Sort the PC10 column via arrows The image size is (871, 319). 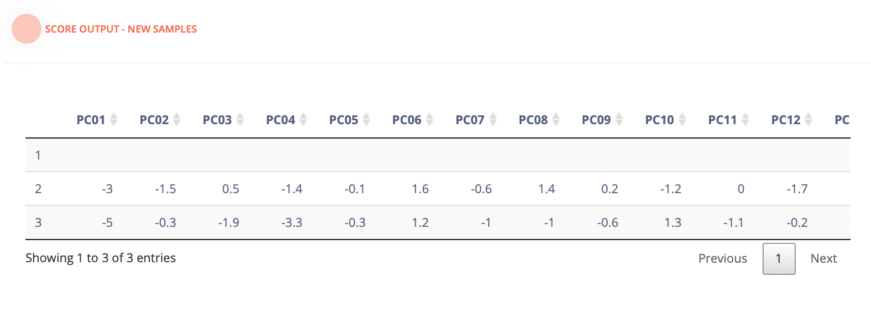click(682, 119)
